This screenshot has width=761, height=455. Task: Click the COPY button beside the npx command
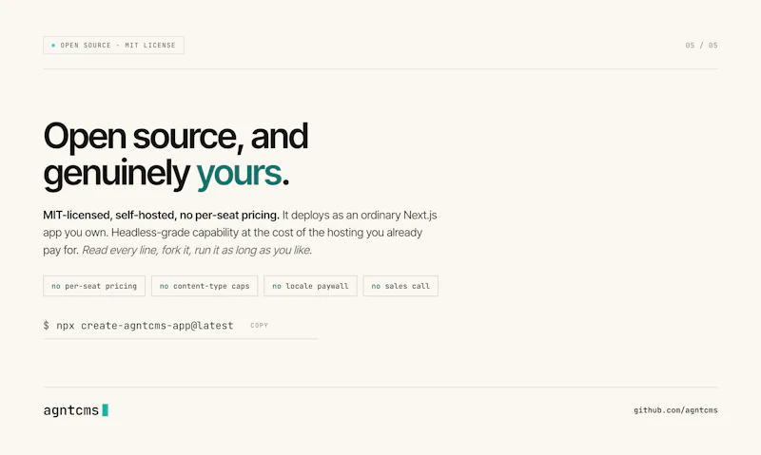pos(259,326)
